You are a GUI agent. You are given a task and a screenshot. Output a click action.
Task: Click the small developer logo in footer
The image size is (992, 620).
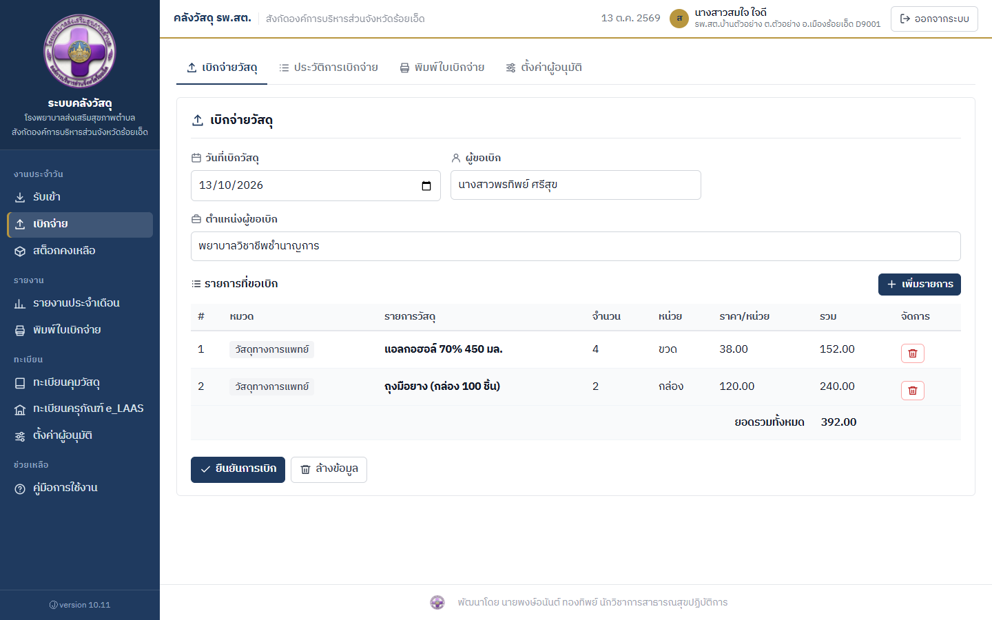[437, 603]
